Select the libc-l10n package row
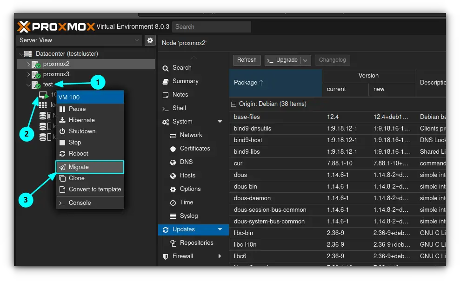 coord(337,245)
